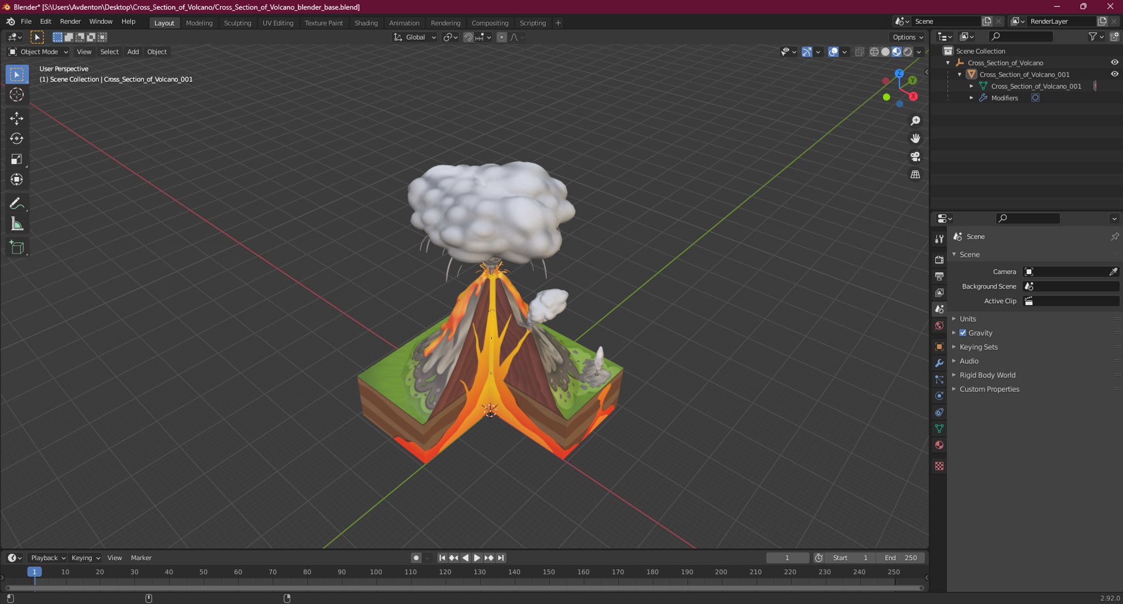Viewport: 1123px width, 604px height.
Task: Expand the Modifiers row in outliner
Action: (x=972, y=98)
